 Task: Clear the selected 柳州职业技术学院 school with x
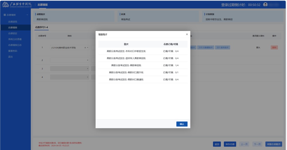click(85, 48)
